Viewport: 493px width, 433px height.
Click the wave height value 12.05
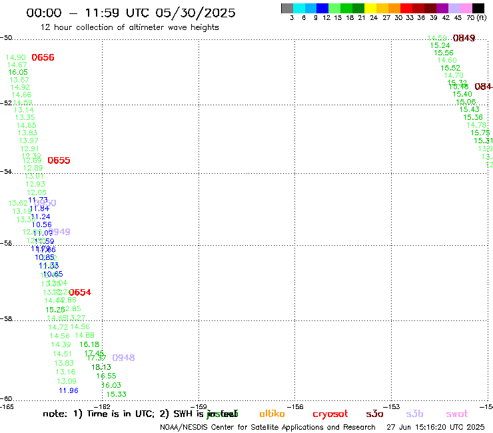tap(37, 193)
